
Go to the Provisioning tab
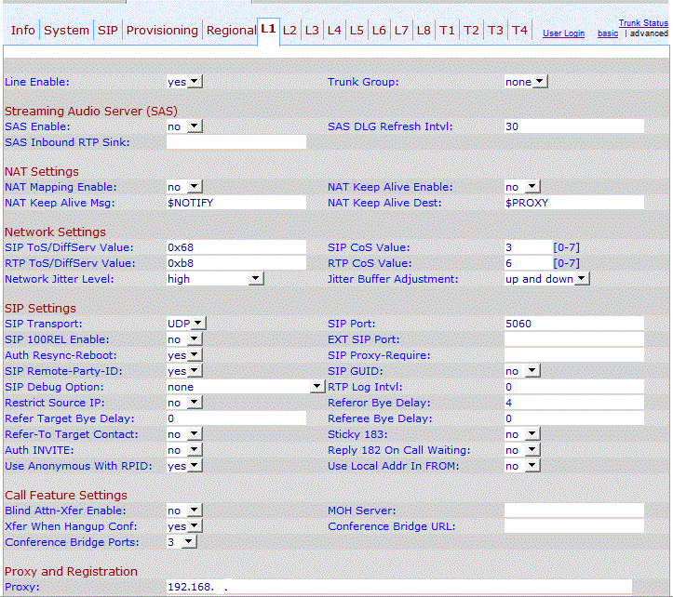pyautogui.click(x=162, y=31)
